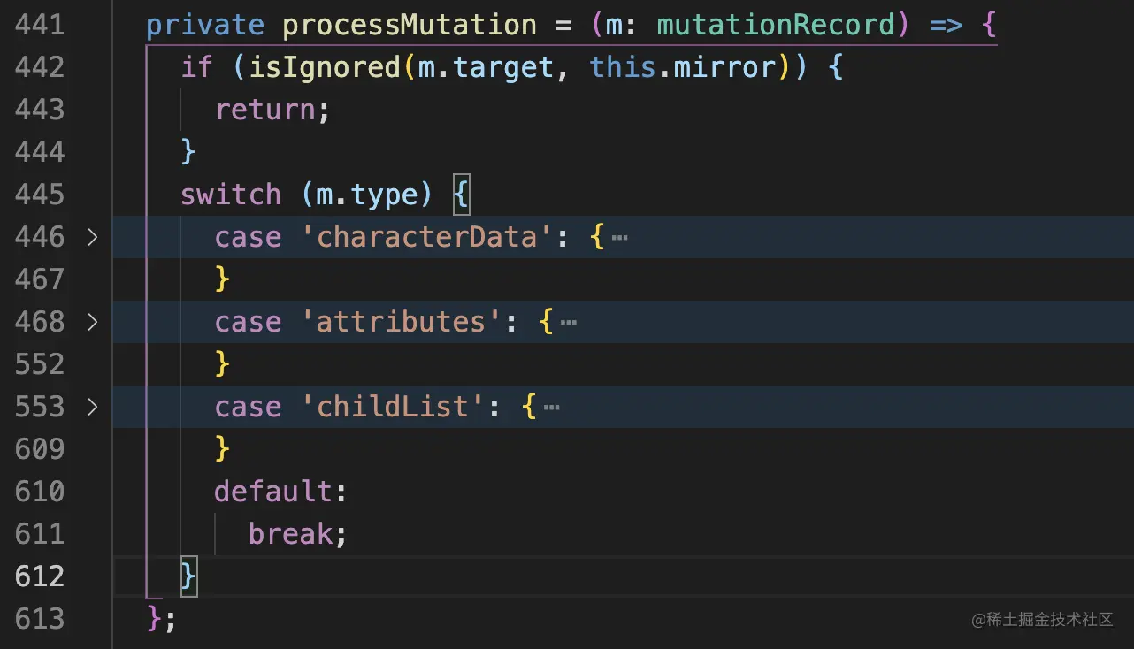
Task: Expand folded 'attributes' case block chevron
Action: (93, 322)
